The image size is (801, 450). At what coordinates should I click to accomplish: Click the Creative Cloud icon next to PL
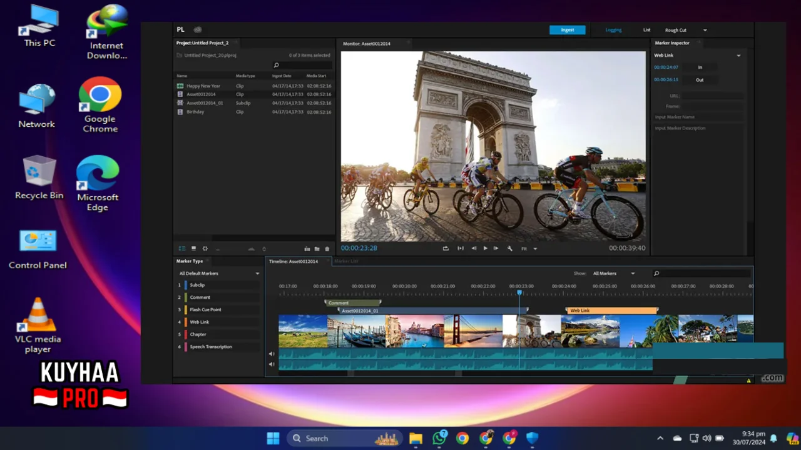click(197, 29)
